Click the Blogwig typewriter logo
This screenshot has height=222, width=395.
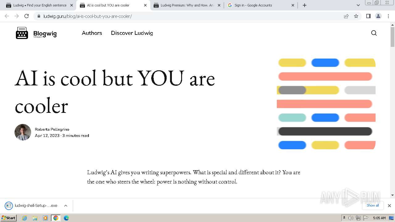point(22,33)
